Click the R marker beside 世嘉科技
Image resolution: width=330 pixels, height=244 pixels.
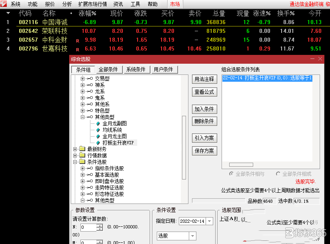pyautogui.click(x=78, y=50)
